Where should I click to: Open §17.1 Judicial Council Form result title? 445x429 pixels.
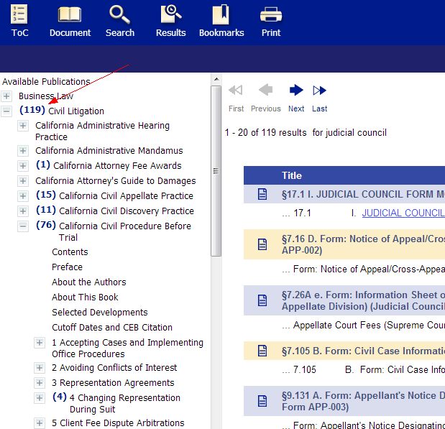363,194
